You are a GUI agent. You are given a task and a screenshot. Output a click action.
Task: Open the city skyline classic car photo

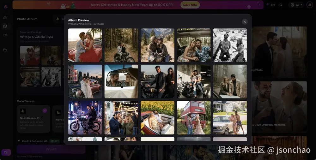[x=85, y=81]
